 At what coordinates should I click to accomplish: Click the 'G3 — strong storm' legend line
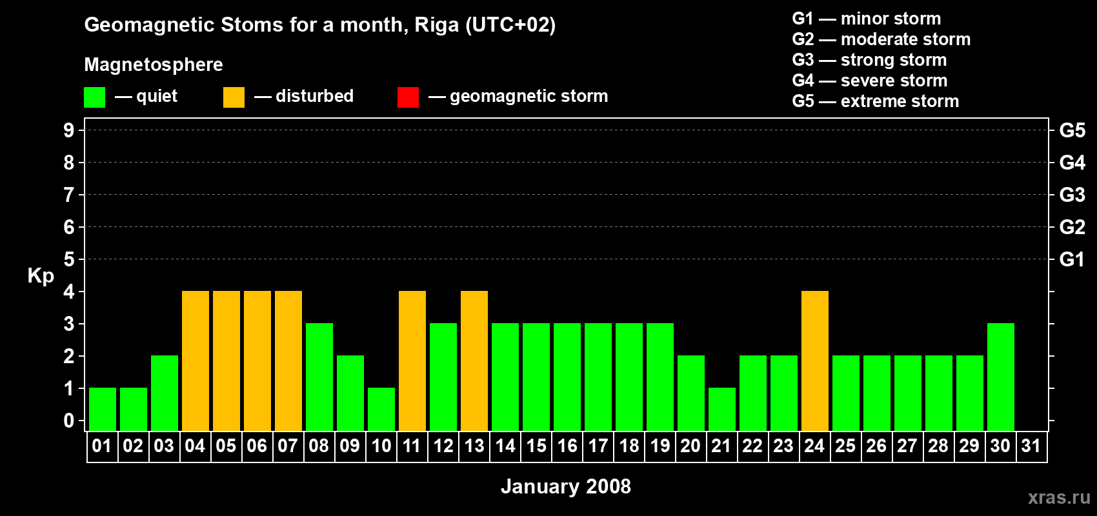[869, 60]
